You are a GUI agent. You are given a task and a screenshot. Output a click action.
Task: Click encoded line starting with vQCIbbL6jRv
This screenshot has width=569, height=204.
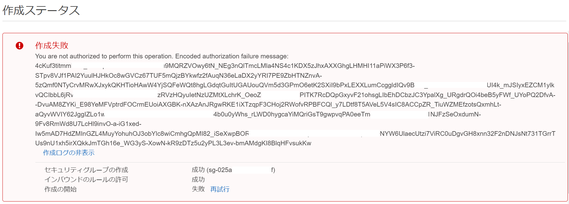[295, 95]
